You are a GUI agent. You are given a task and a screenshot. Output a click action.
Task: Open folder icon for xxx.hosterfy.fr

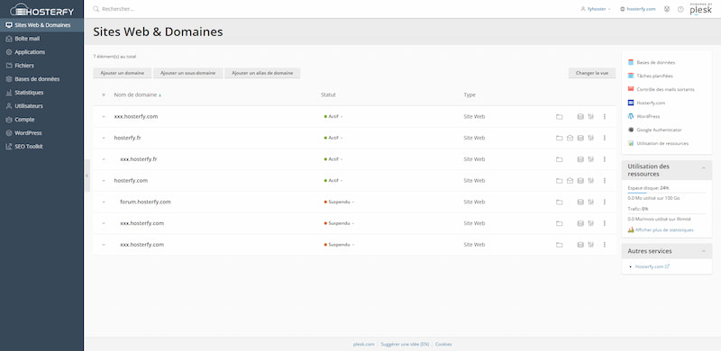[x=559, y=159]
